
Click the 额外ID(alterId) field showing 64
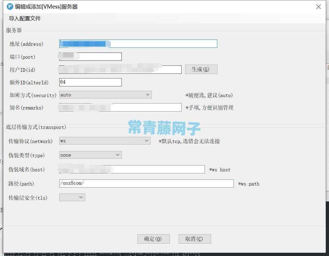click(91, 82)
